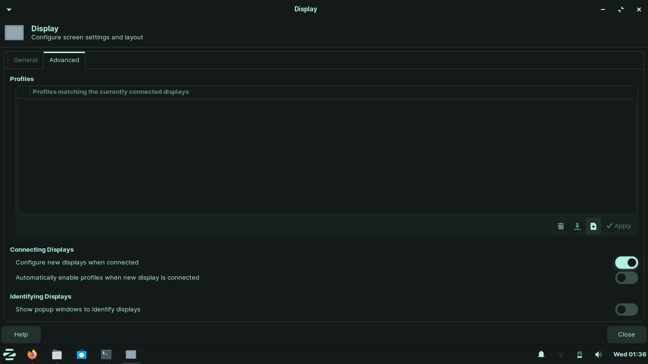Disable configure new displays when connected
Screen dimensions: 648x364
click(626, 263)
